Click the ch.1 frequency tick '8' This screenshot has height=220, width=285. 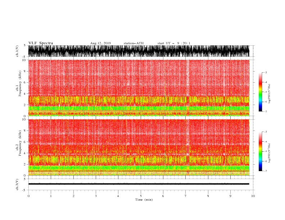coord(25,71)
